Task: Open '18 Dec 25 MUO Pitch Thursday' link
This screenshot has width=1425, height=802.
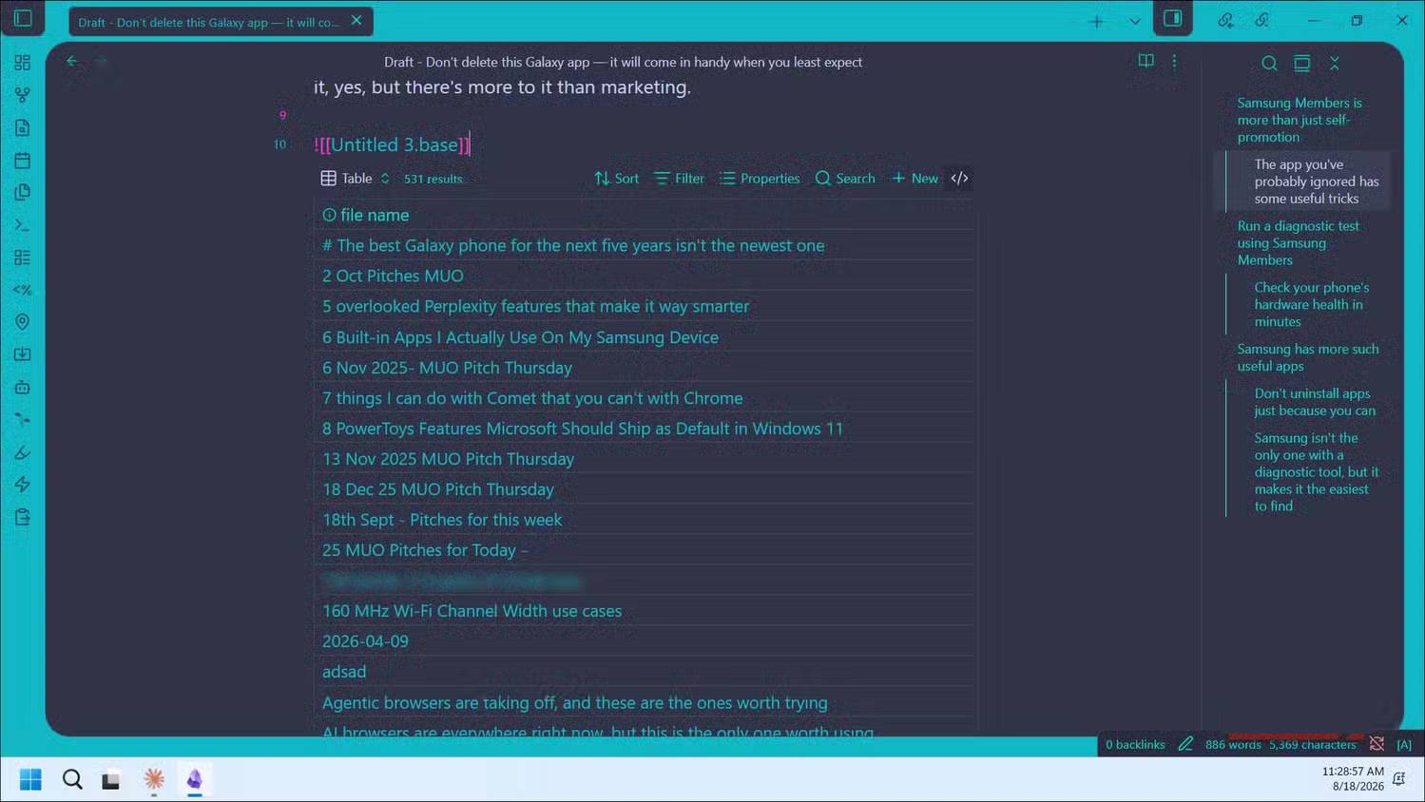Action: 437,489
